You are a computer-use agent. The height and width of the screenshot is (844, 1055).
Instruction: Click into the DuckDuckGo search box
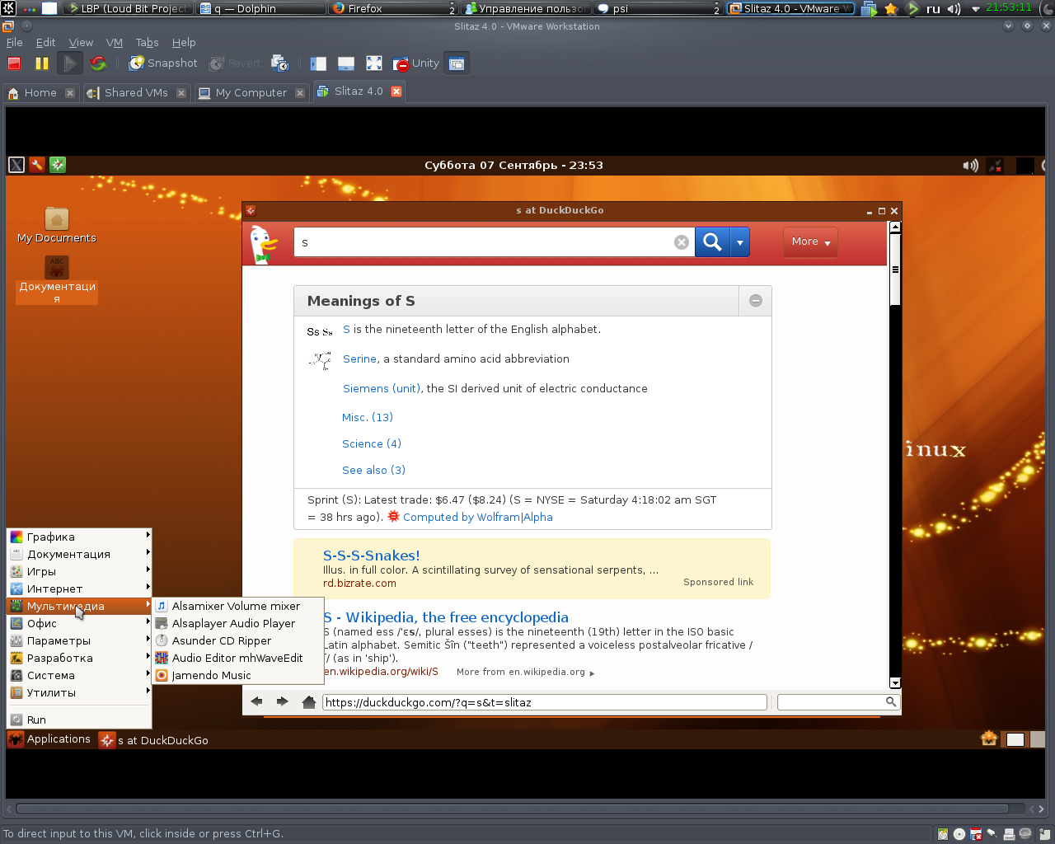(x=486, y=242)
